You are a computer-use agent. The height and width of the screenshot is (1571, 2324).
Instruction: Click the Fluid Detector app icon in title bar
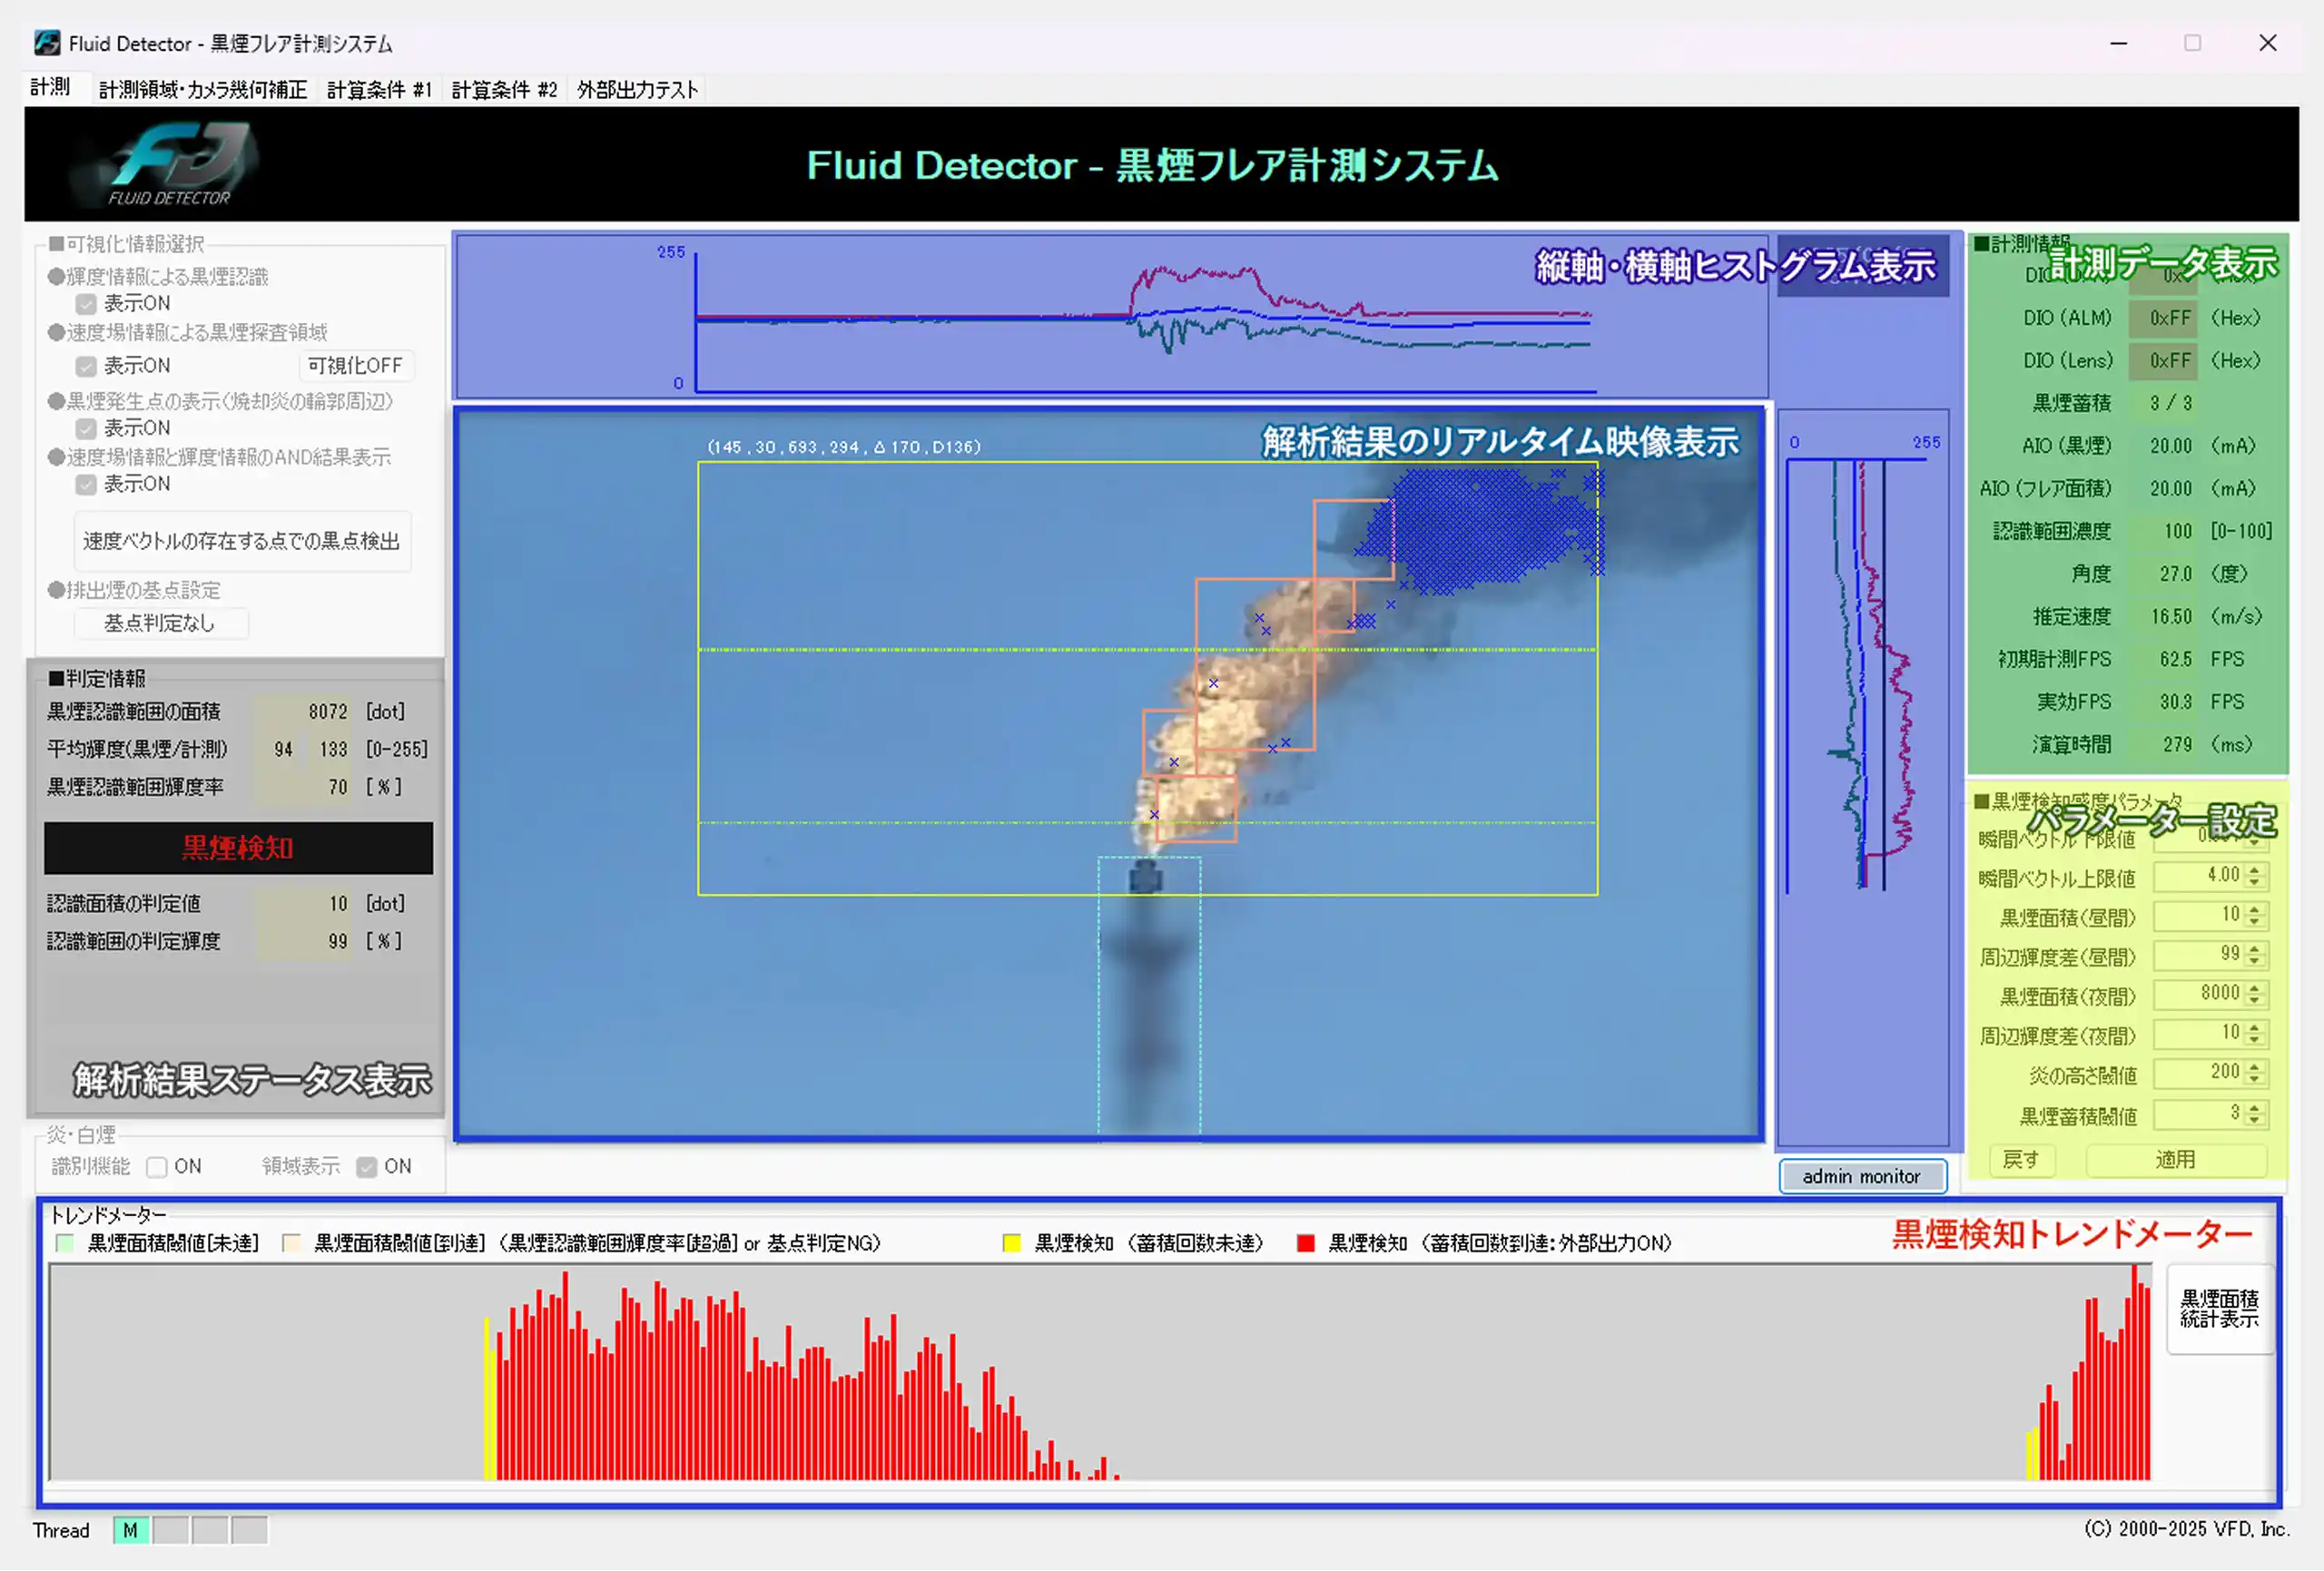[x=46, y=43]
